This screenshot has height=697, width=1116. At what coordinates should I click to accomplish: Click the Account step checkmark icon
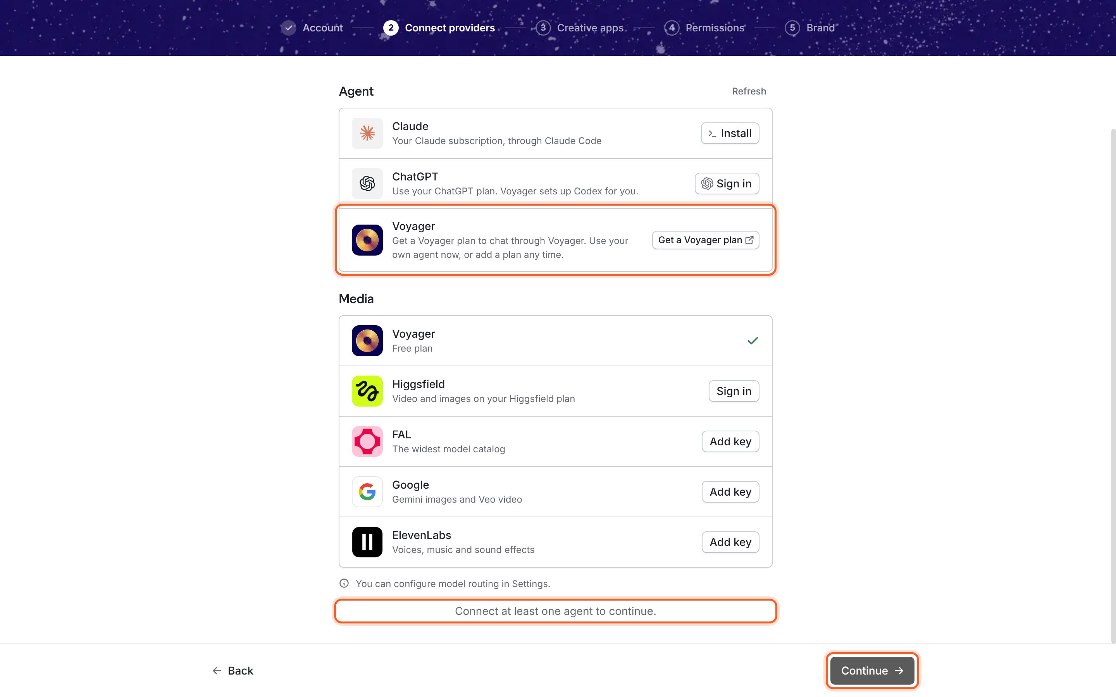click(x=288, y=27)
